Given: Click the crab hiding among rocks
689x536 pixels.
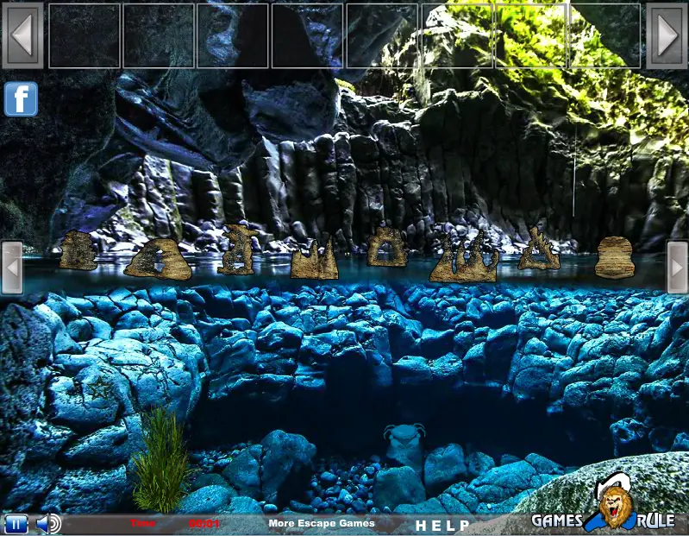Looking at the screenshot, I should coord(404,443).
